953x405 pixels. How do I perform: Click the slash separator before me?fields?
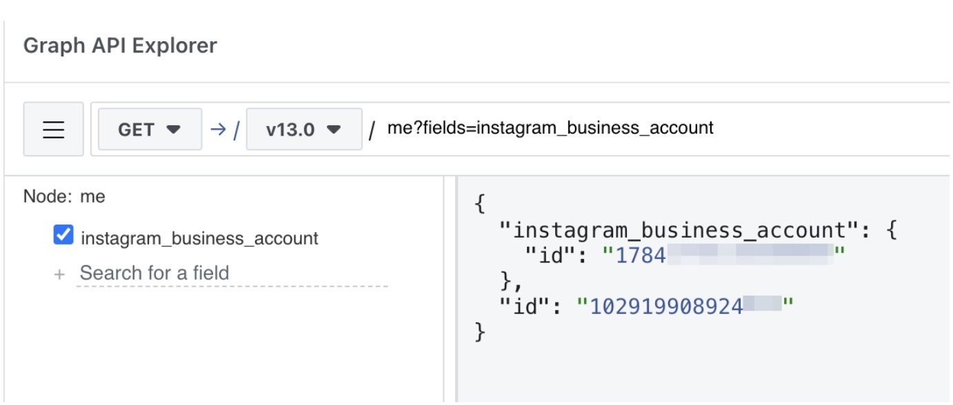[372, 129]
